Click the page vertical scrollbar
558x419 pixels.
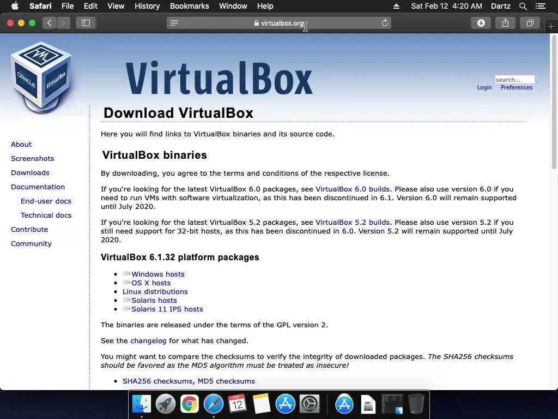[x=554, y=101]
